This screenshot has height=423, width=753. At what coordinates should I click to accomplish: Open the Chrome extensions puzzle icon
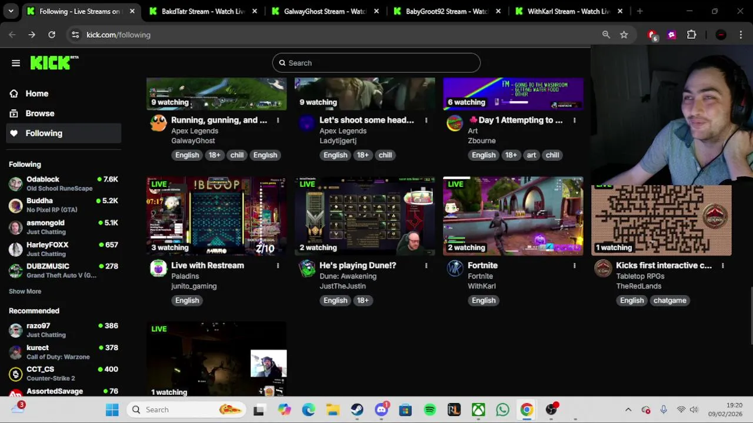point(692,35)
